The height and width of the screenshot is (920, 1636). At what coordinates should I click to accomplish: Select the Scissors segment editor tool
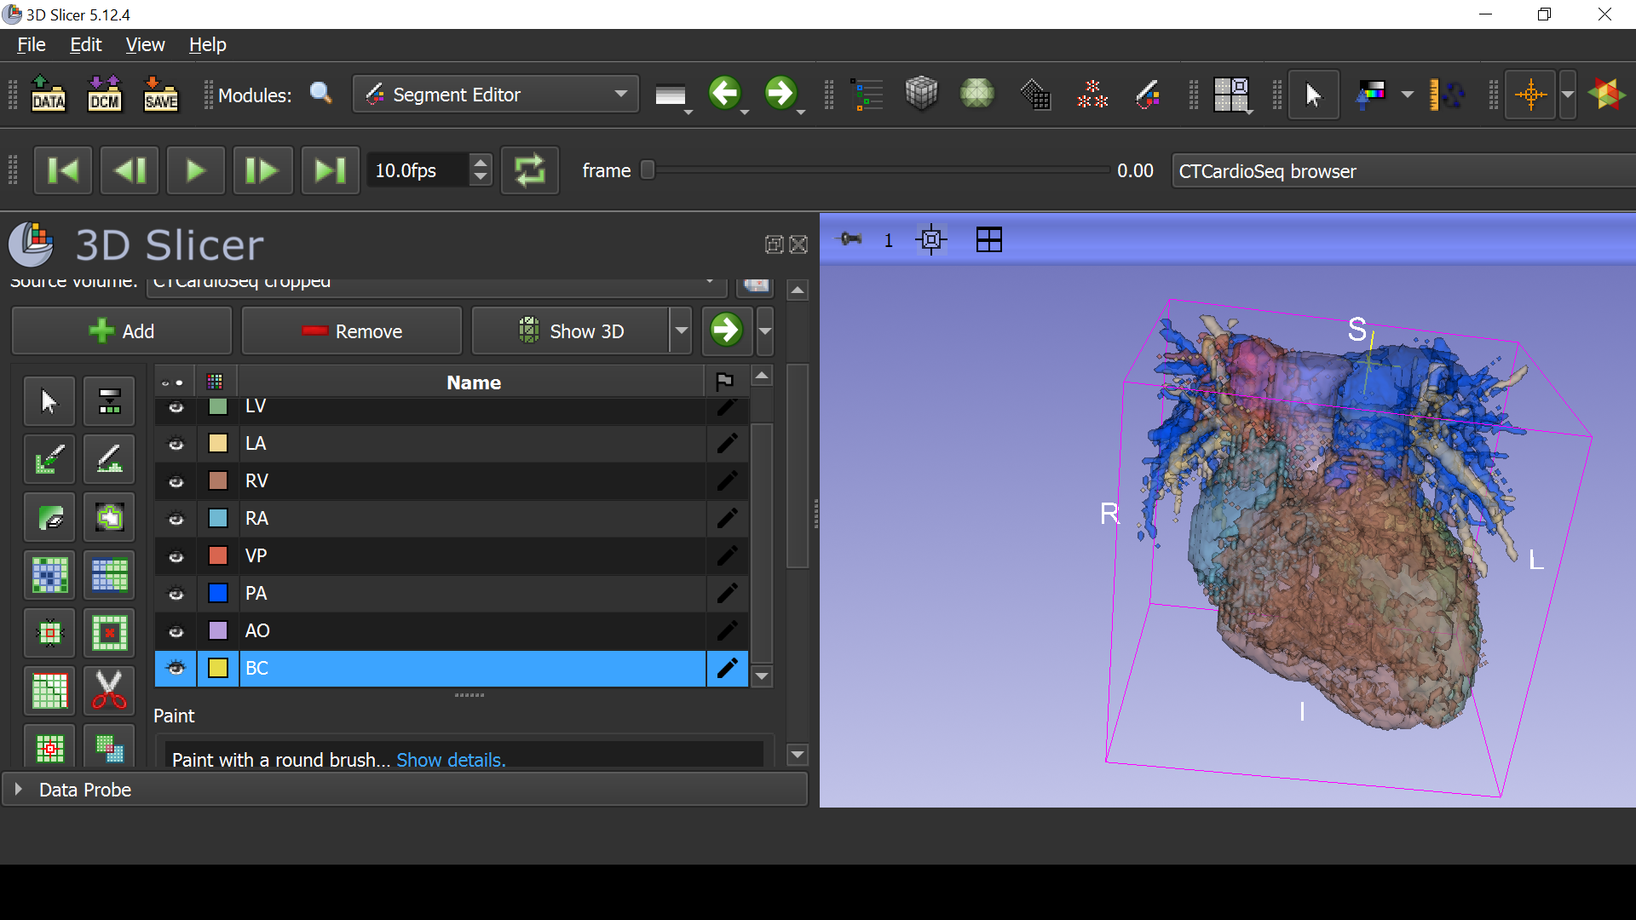(109, 691)
